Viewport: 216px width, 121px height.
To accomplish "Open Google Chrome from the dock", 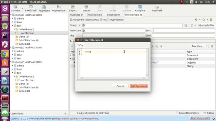I will pyautogui.click(x=5, y=54).
